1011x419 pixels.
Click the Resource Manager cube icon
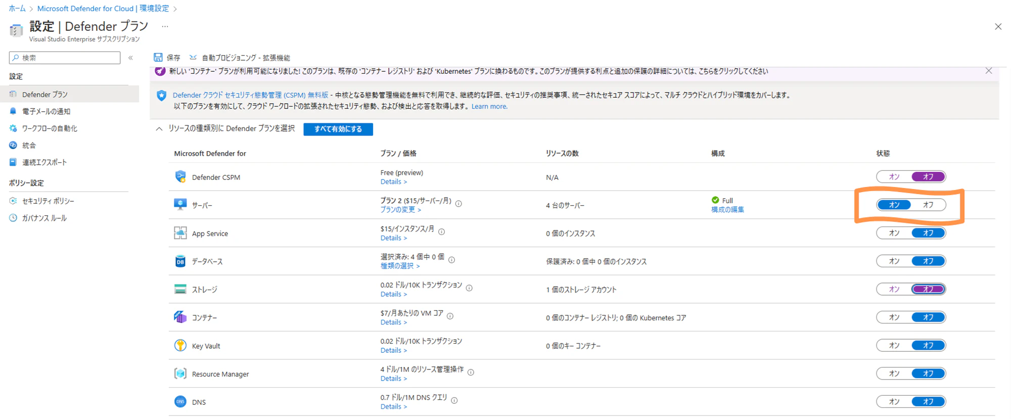pos(180,374)
